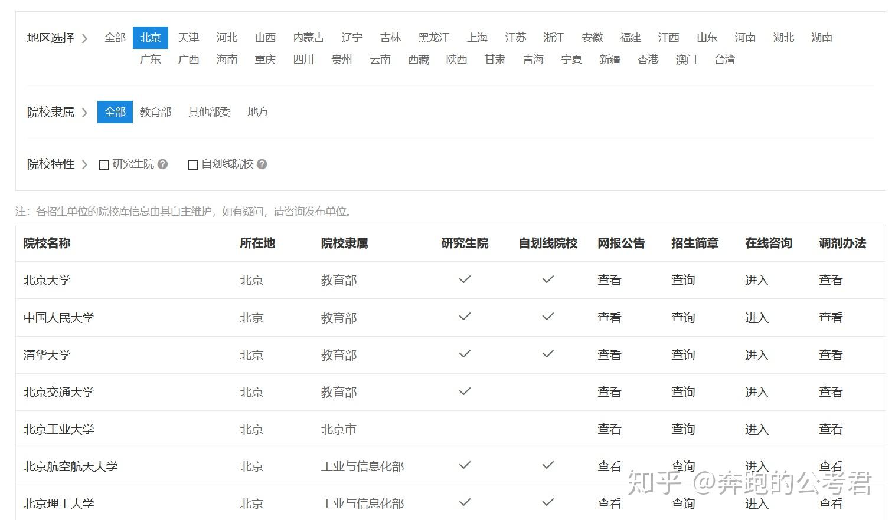Select the 香港 region filter

click(648, 60)
